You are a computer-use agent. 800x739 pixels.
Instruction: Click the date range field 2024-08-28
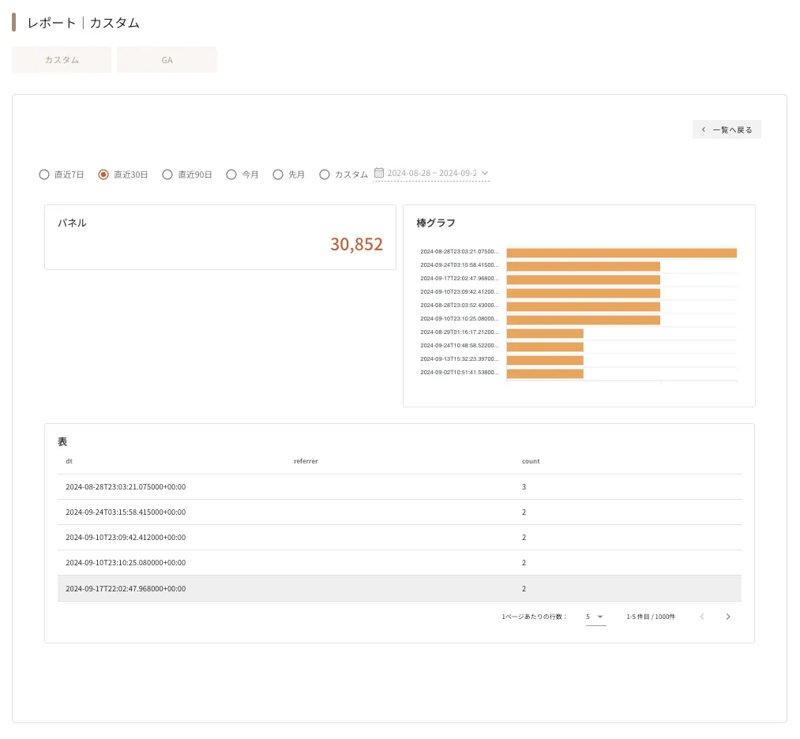[x=432, y=174]
